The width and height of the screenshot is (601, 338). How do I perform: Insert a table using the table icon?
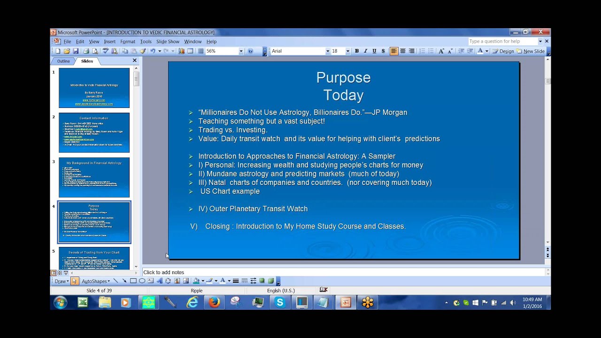click(x=190, y=51)
